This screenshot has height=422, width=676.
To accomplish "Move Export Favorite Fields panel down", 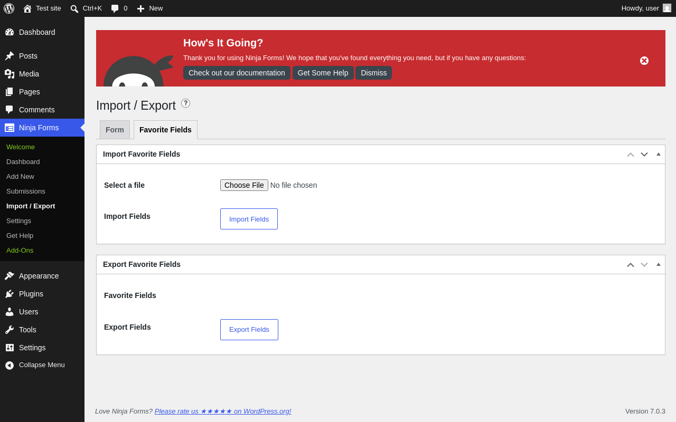I will [x=644, y=265].
